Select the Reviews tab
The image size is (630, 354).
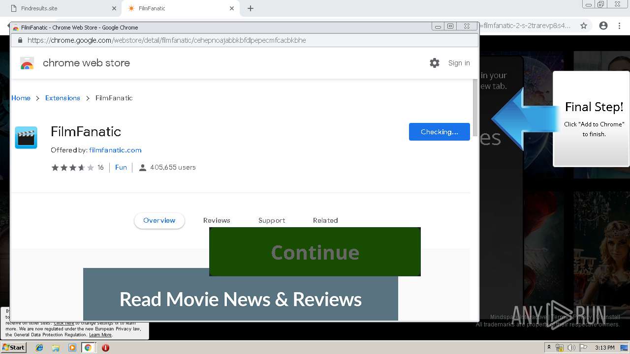click(x=217, y=221)
